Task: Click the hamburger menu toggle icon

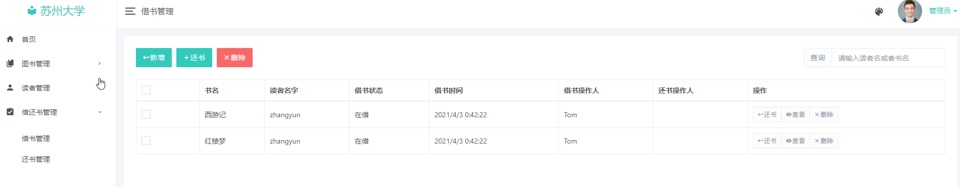Action: pyautogui.click(x=130, y=11)
